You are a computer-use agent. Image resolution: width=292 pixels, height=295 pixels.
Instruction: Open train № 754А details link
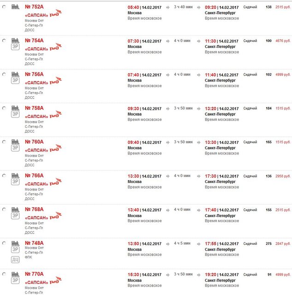(x=34, y=41)
